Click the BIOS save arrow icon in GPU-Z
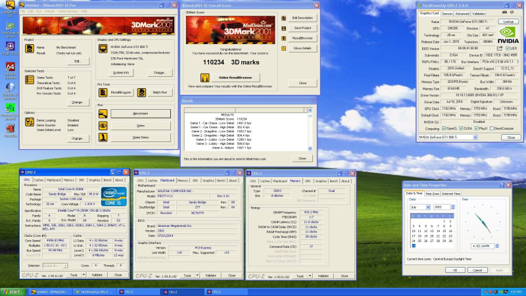This screenshot has width=526, height=296. click(x=500, y=48)
